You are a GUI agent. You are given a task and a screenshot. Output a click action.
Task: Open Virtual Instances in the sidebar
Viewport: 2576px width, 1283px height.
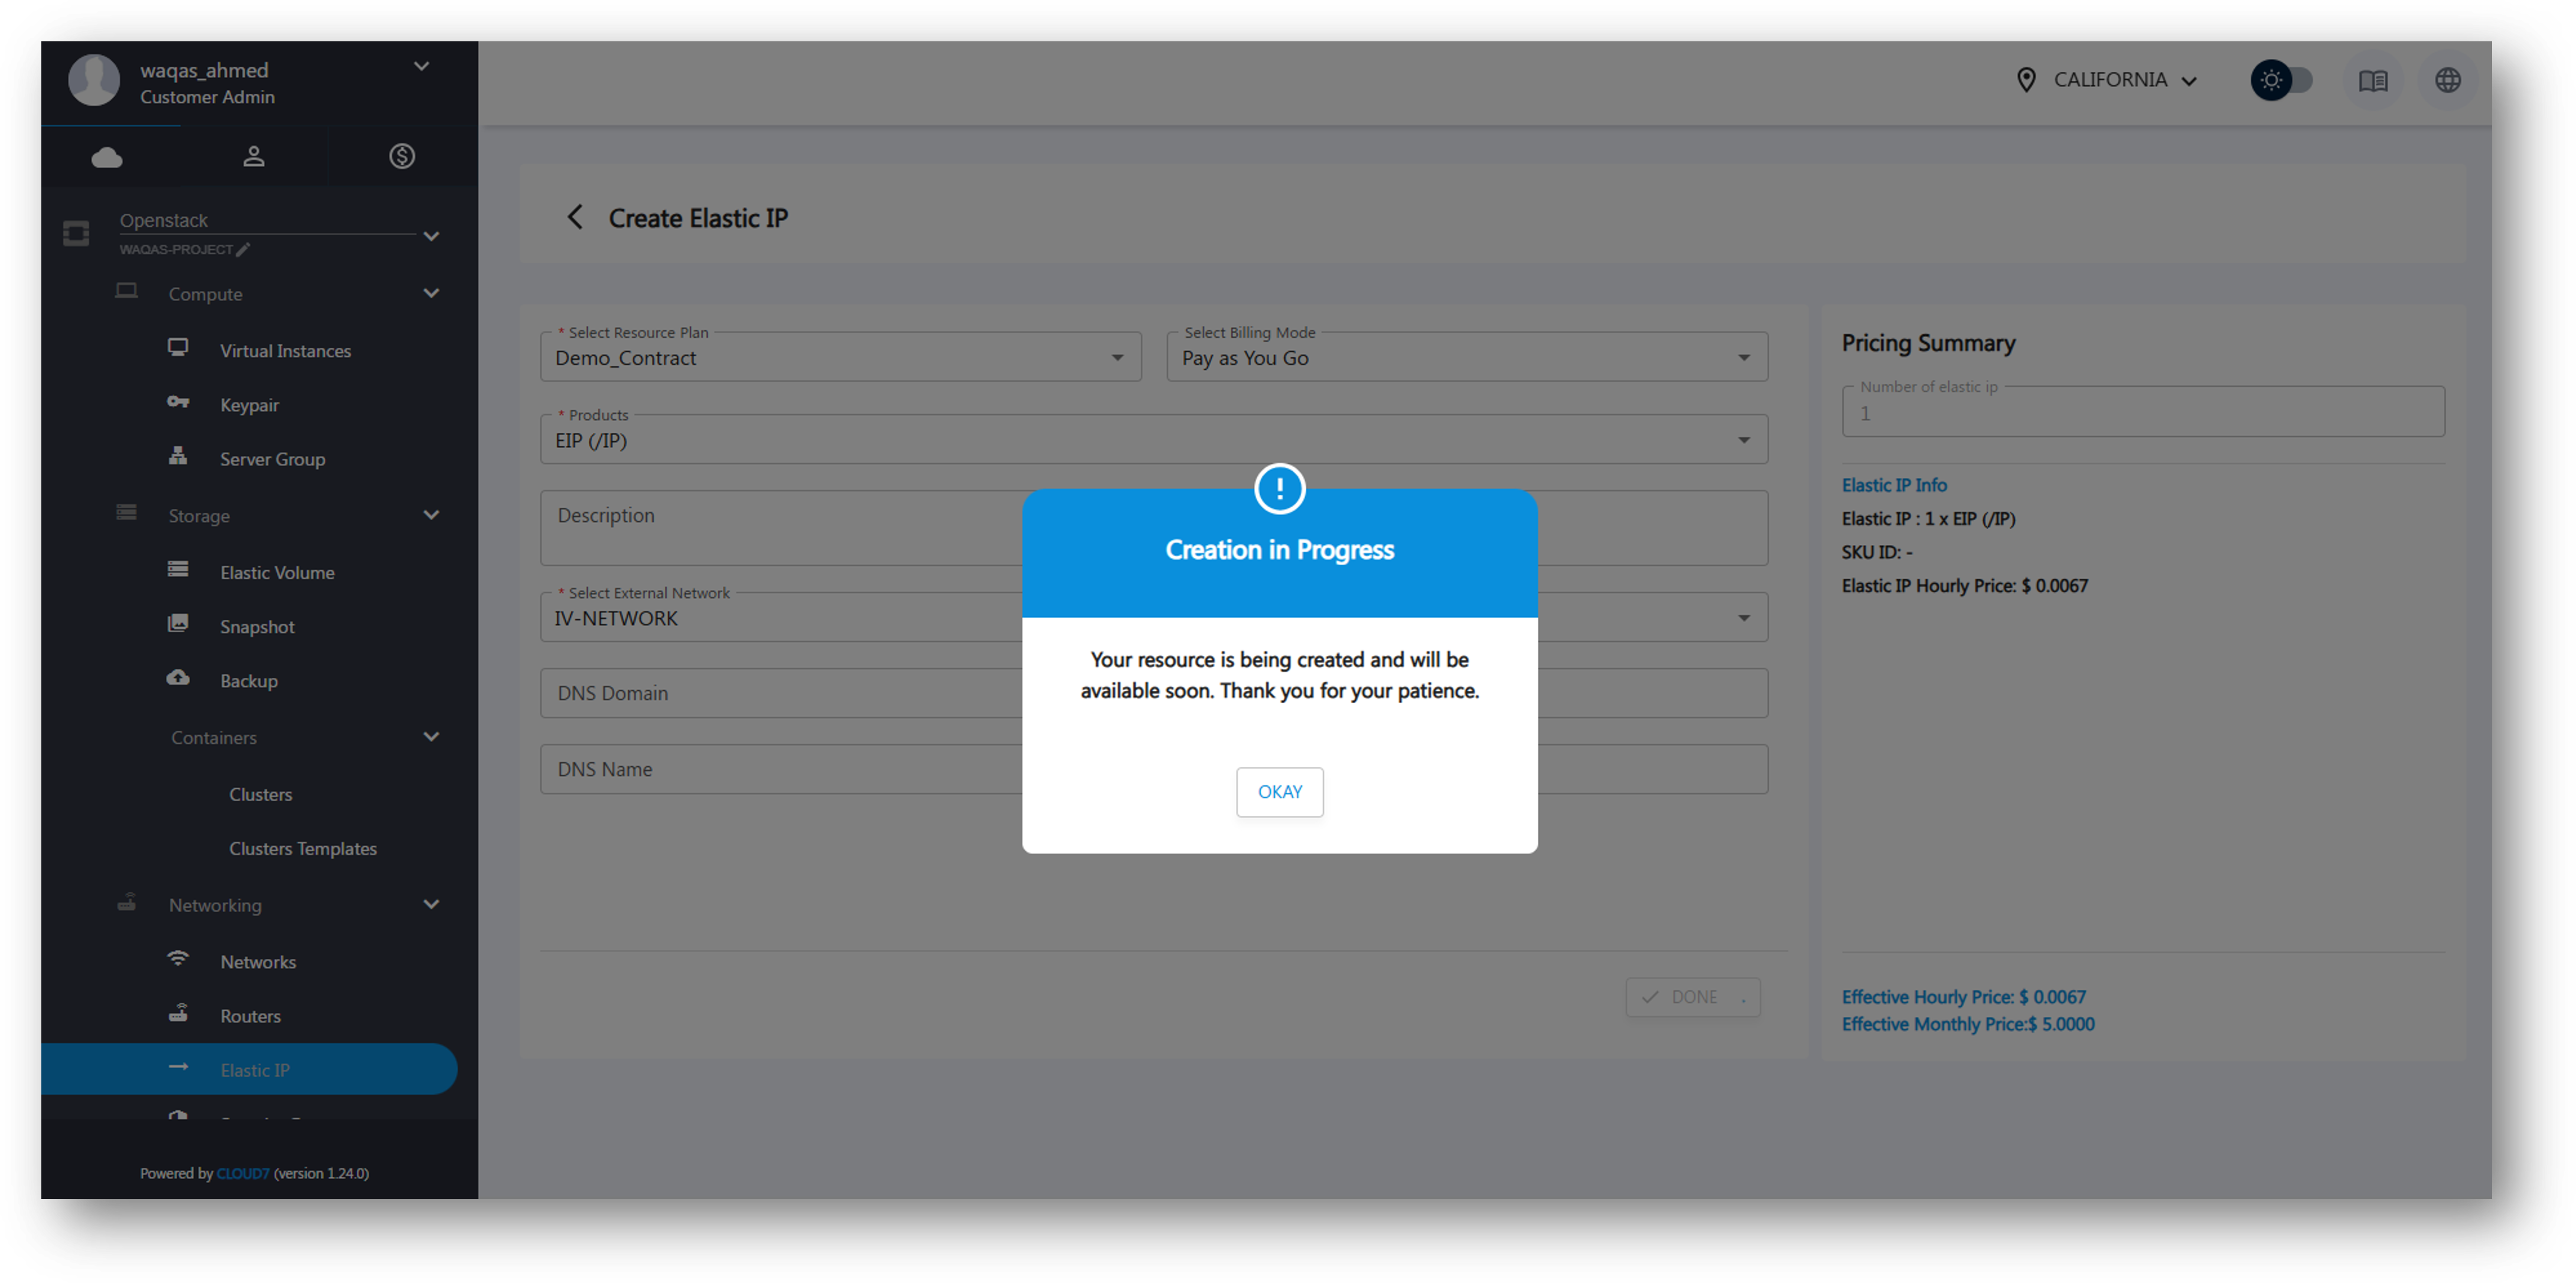click(x=285, y=351)
